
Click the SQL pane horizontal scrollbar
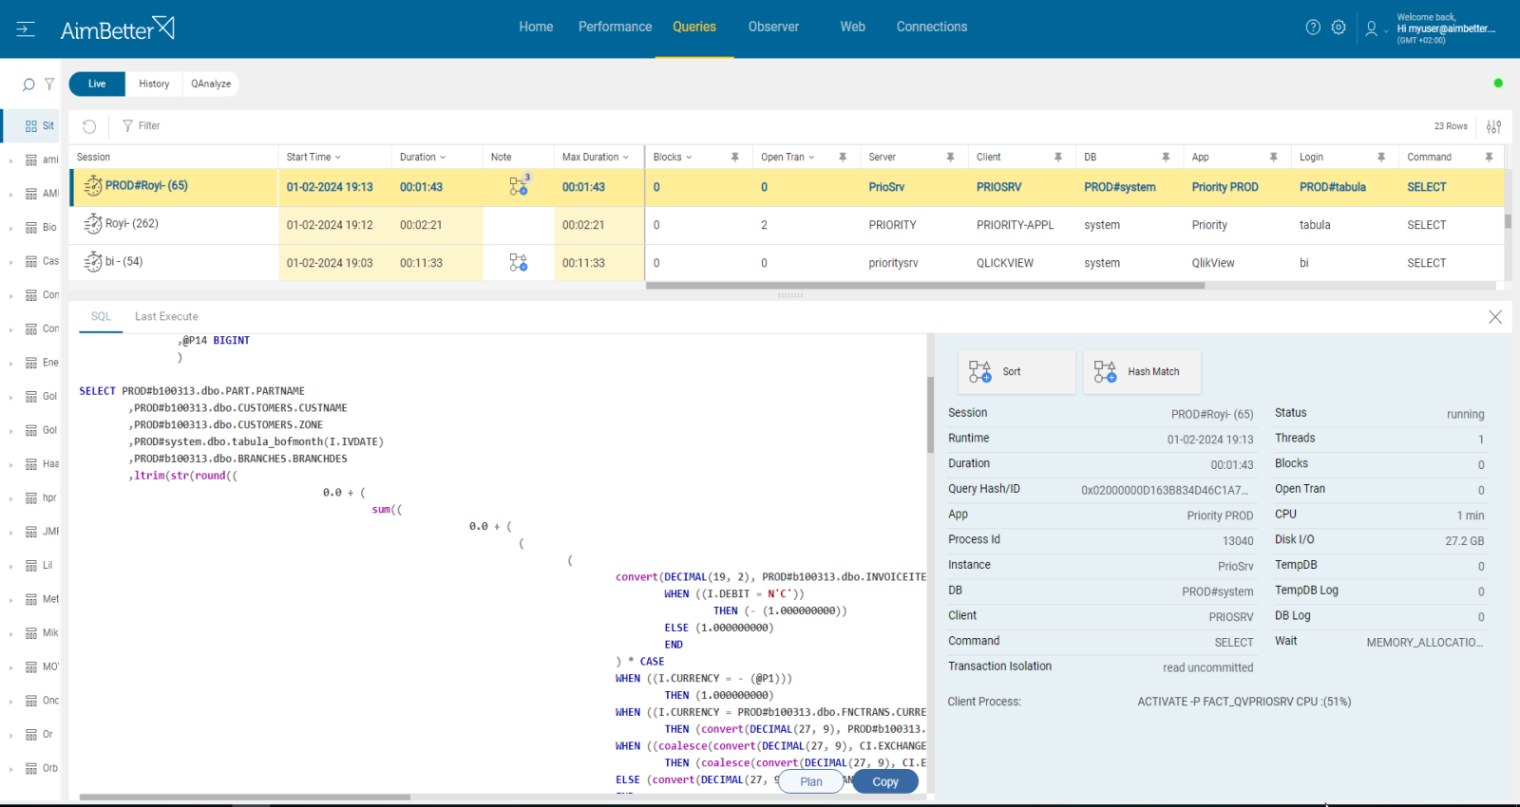tap(245, 798)
